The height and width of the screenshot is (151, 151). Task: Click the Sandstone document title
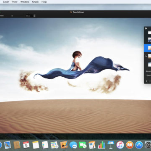pyautogui.click(x=78, y=12)
